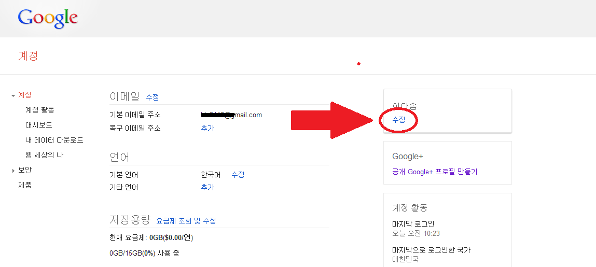Click the 대한민국 country value
This screenshot has height=267, width=596.
coord(406,259)
